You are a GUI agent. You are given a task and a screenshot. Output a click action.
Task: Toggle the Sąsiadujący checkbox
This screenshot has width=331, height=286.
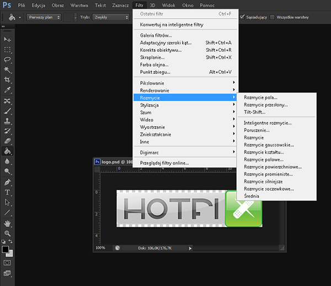[x=242, y=17]
